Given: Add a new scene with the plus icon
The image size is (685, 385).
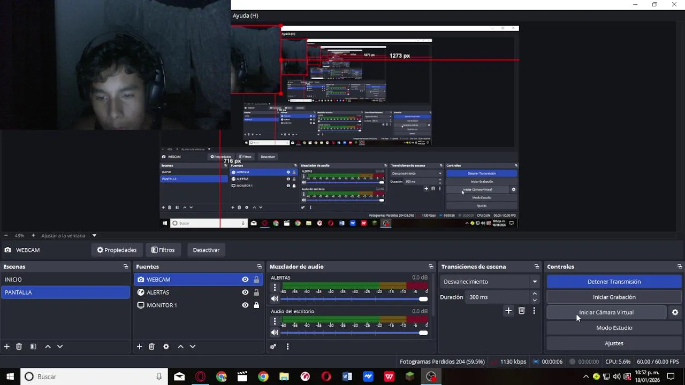Looking at the screenshot, I should [x=7, y=346].
